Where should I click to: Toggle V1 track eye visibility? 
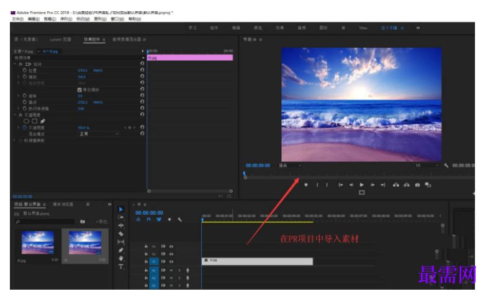[x=171, y=262]
